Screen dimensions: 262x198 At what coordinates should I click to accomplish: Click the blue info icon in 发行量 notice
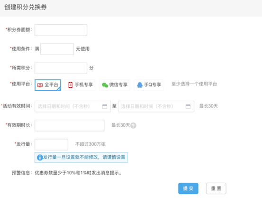tap(40, 158)
